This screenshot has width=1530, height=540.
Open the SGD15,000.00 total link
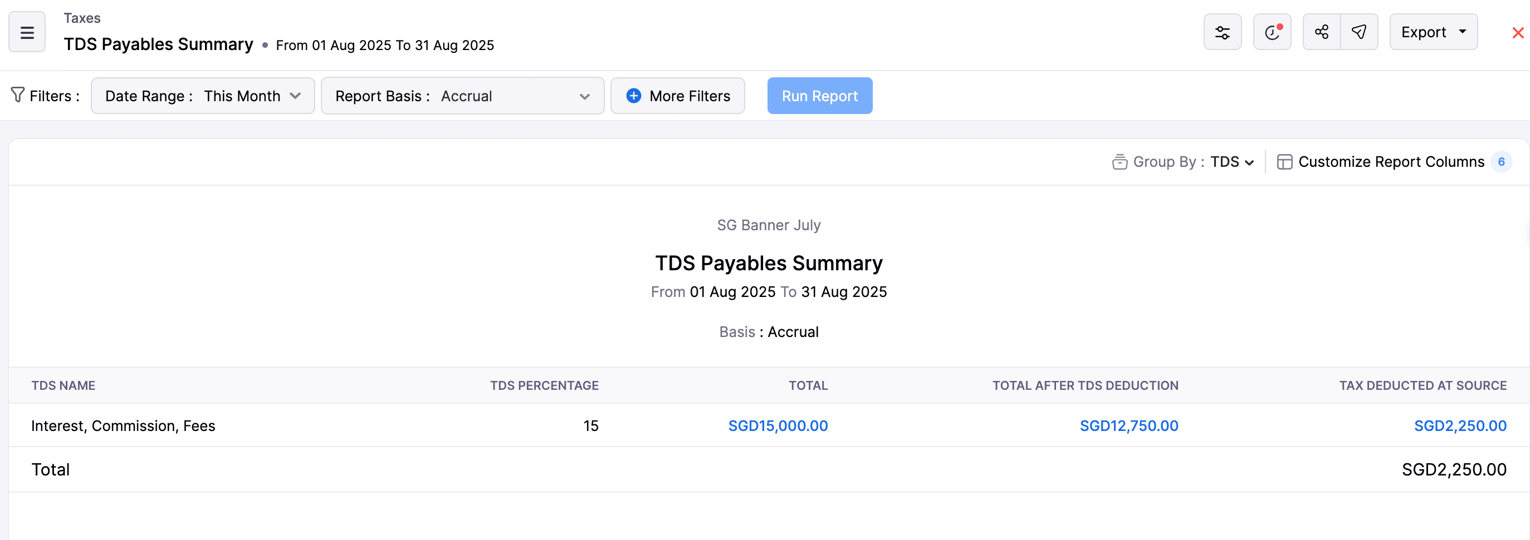pyautogui.click(x=778, y=425)
